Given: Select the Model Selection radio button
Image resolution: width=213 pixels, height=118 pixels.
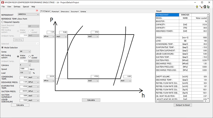Looking at the screenshot, I should (2, 48).
